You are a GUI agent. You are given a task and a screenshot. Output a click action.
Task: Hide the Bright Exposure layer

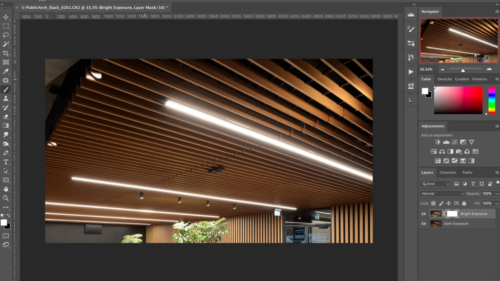pos(423,214)
